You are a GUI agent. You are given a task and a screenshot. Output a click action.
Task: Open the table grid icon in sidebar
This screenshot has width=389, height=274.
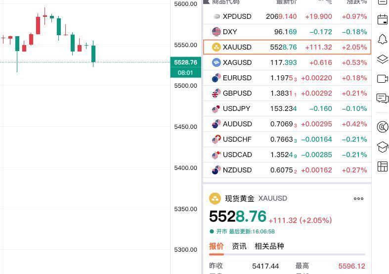(382, 166)
